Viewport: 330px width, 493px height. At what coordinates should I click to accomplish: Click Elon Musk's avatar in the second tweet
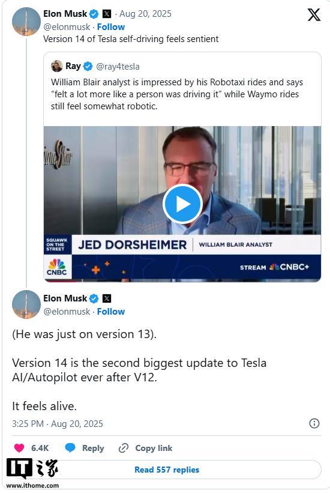(x=26, y=304)
